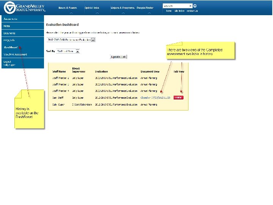Click the Evaluation column header
Screen dimensions: 273x205
[101, 71]
